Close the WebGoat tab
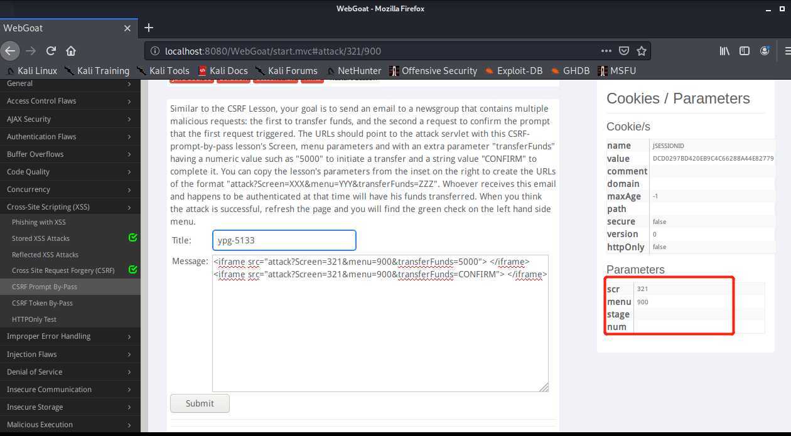The width and height of the screenshot is (791, 436). (x=127, y=28)
